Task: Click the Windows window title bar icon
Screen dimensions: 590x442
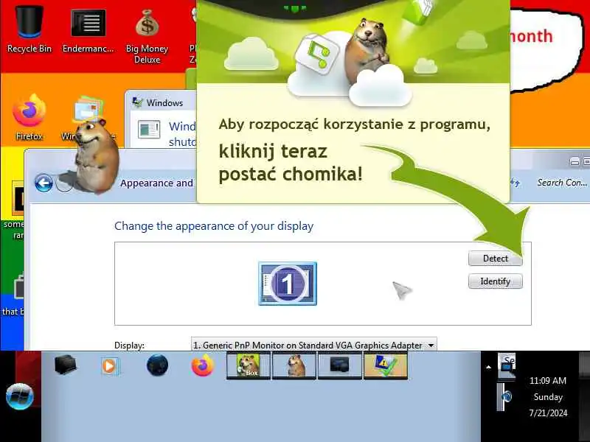Action: [x=137, y=102]
